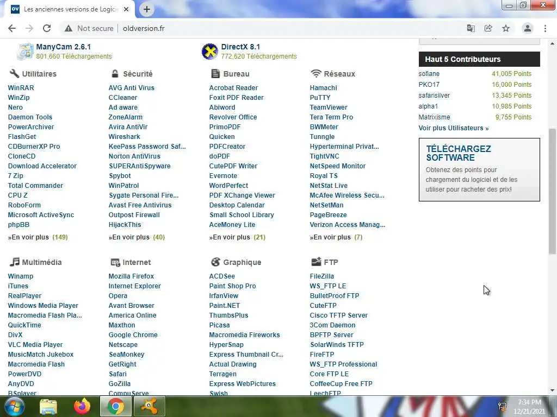Viewport: 557px width, 417px height.
Task: Open the ManyCam 2.6.1 link
Action: (63, 47)
